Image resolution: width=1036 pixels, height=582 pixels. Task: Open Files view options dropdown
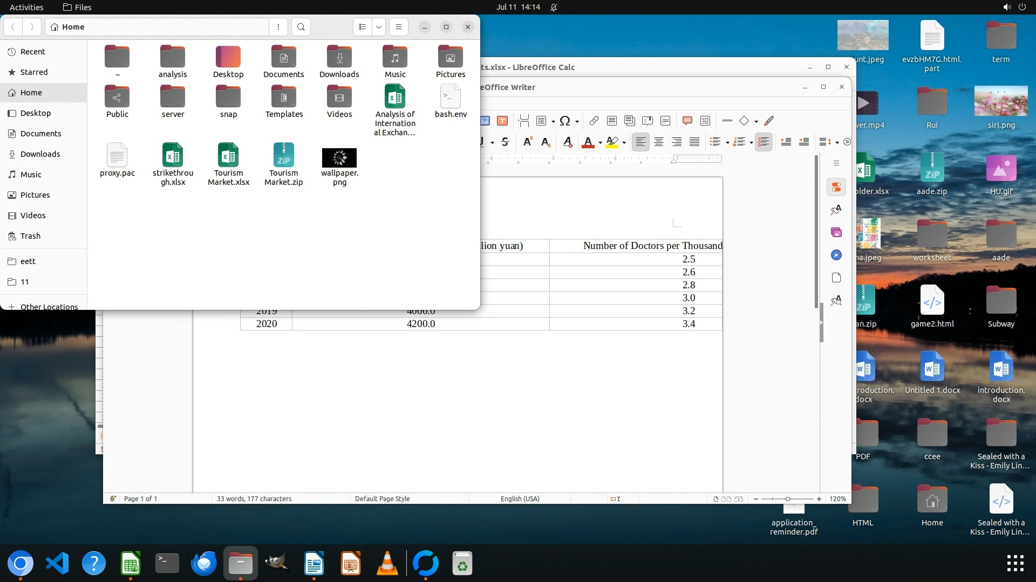pos(379,27)
